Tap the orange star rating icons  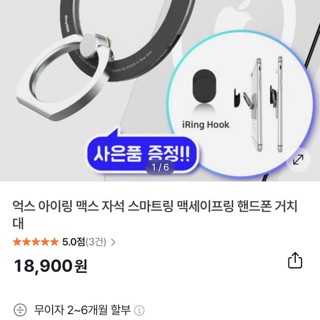point(36,242)
